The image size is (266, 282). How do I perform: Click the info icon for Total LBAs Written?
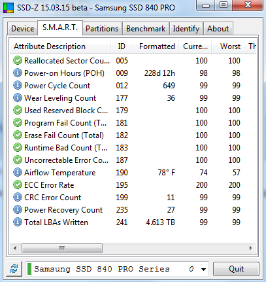tap(18, 222)
